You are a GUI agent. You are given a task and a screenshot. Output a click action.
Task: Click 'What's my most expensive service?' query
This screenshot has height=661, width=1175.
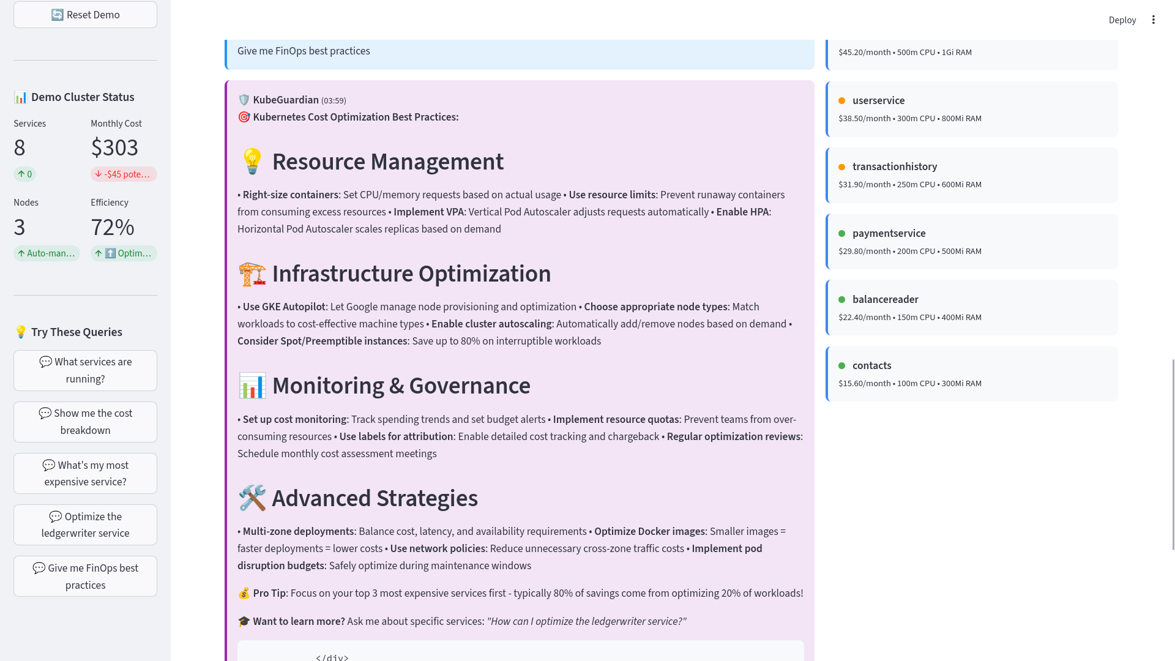[85, 473]
